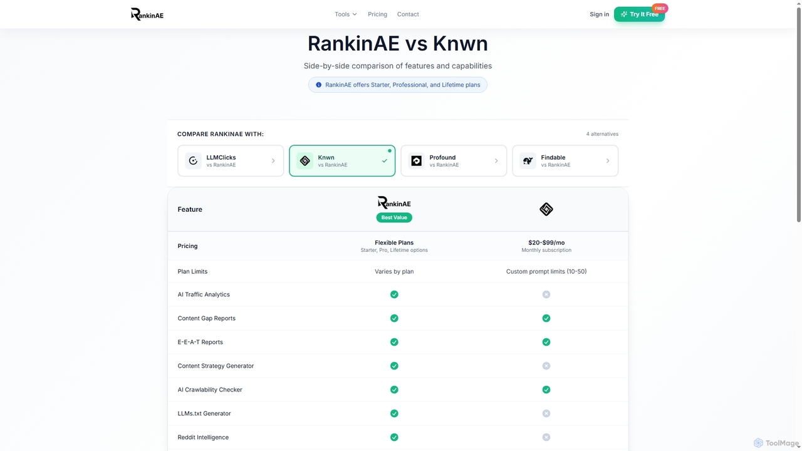802x451 pixels.
Task: Click the chevron on Profound card
Action: pos(496,161)
